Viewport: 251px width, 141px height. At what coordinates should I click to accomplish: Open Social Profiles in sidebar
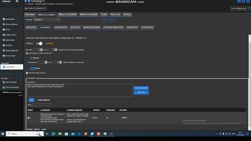10,24
